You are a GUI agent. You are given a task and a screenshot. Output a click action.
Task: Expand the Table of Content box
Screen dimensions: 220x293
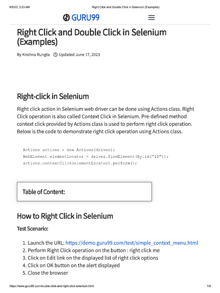pos(84,192)
